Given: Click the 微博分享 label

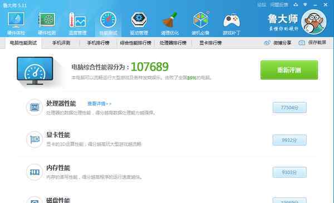Looking at the screenshot, I should point(282,43).
